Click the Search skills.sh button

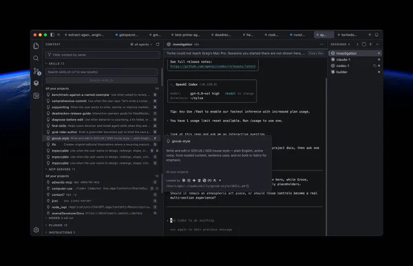tap(101, 80)
